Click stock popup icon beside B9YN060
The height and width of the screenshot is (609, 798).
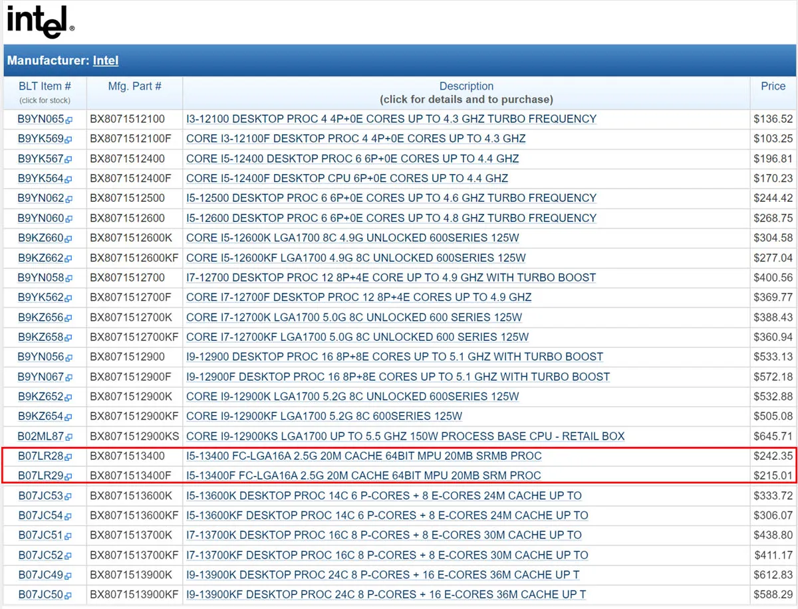click(68, 219)
